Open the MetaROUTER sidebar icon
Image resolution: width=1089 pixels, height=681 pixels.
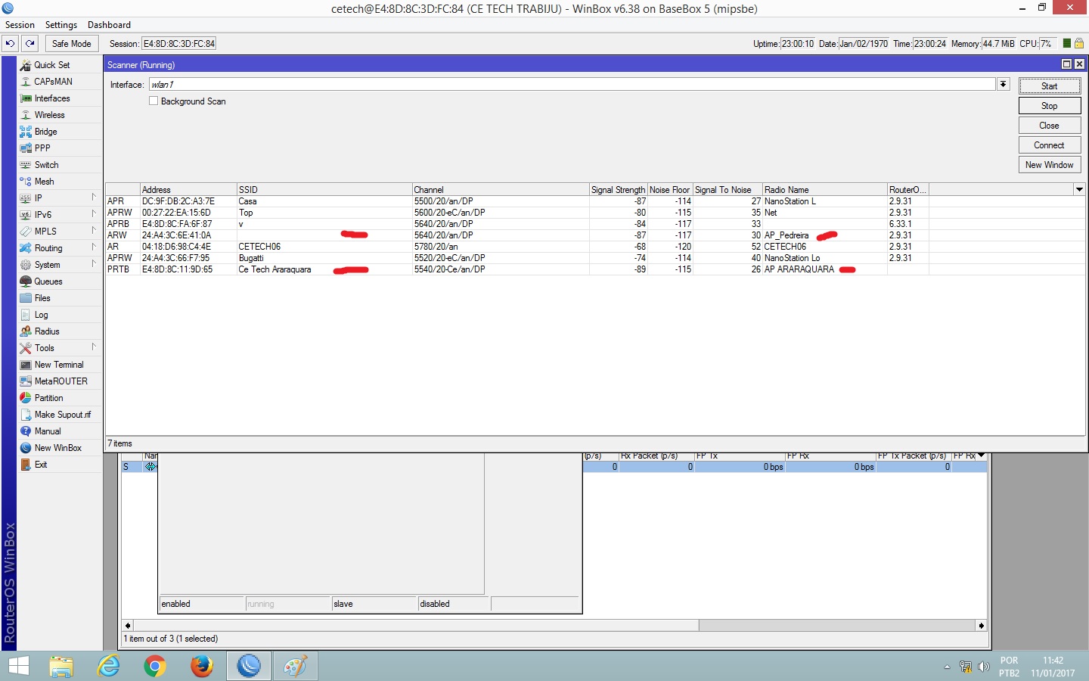(26, 381)
